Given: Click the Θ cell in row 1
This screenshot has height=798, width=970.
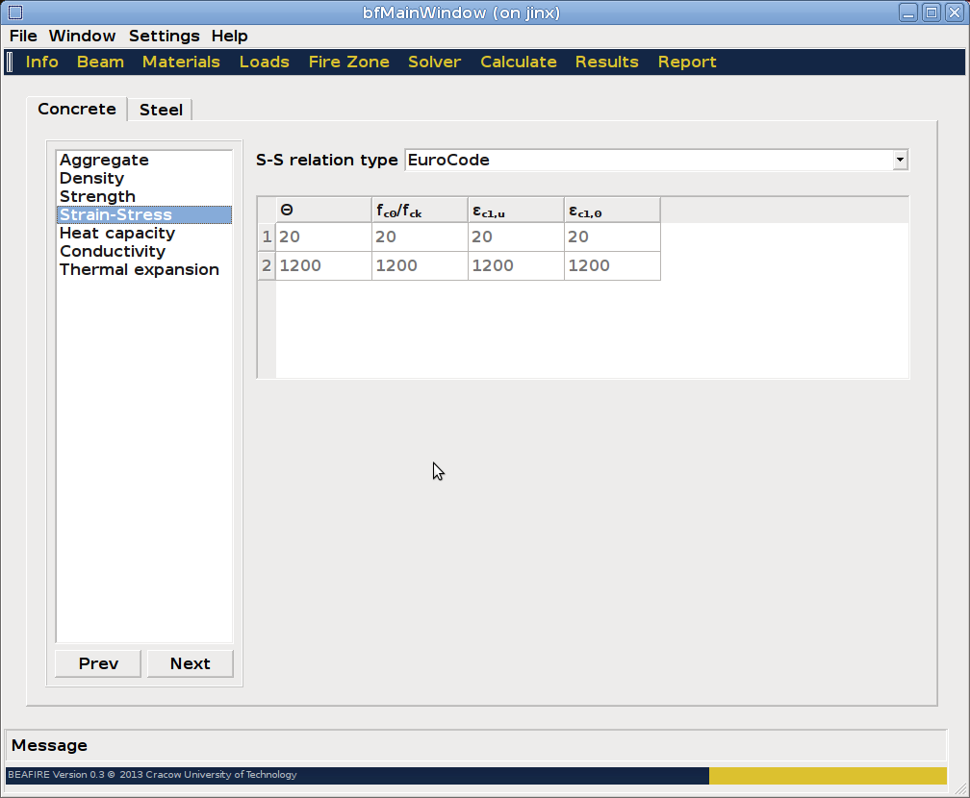Looking at the screenshot, I should coord(323,237).
